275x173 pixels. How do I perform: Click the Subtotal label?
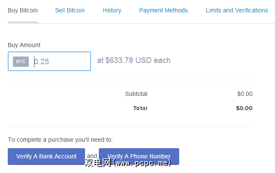[x=136, y=94]
